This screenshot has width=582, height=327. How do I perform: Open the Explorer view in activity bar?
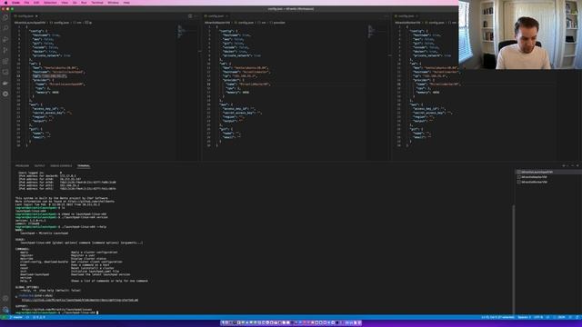5,17
